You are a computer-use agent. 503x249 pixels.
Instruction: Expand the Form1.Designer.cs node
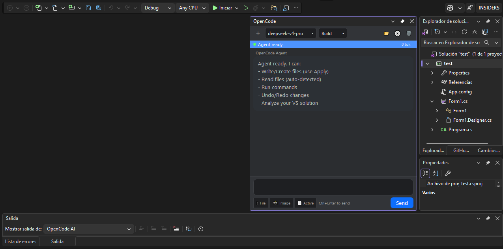[437, 120]
